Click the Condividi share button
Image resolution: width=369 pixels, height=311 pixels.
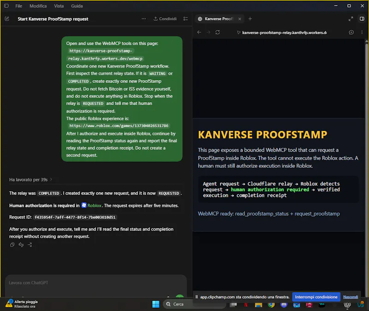click(165, 19)
